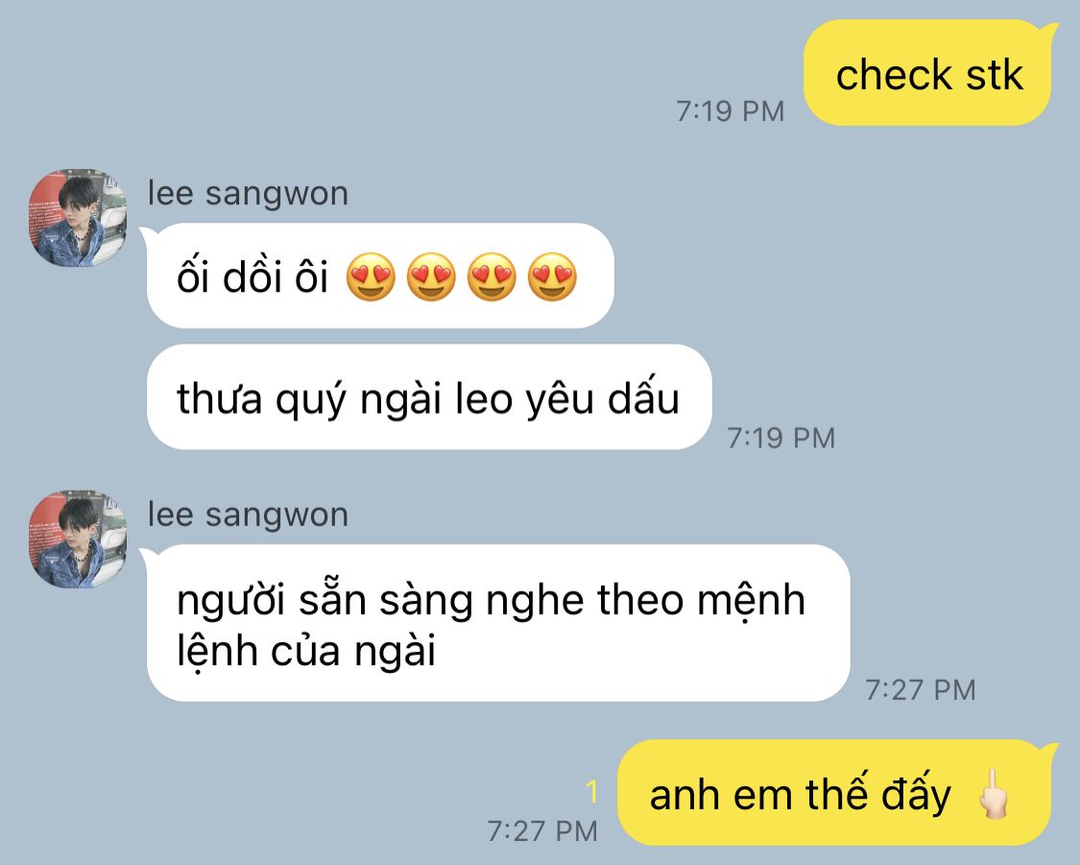Tap the 7:19 PM timestamp after "yêu dấu"
This screenshot has width=1080, height=865.
781,438
